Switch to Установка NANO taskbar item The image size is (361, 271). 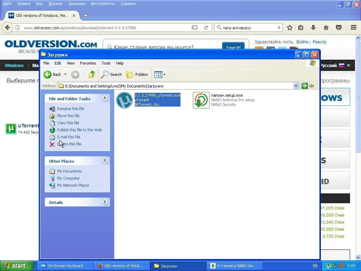coord(234,266)
